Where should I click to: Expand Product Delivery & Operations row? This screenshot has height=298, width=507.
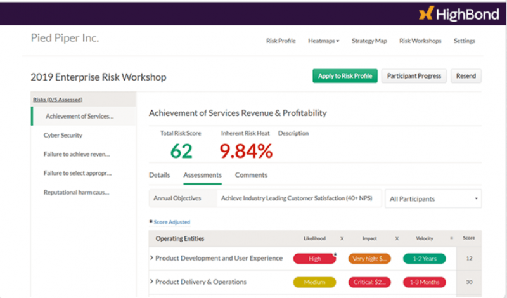pyautogui.click(x=151, y=282)
